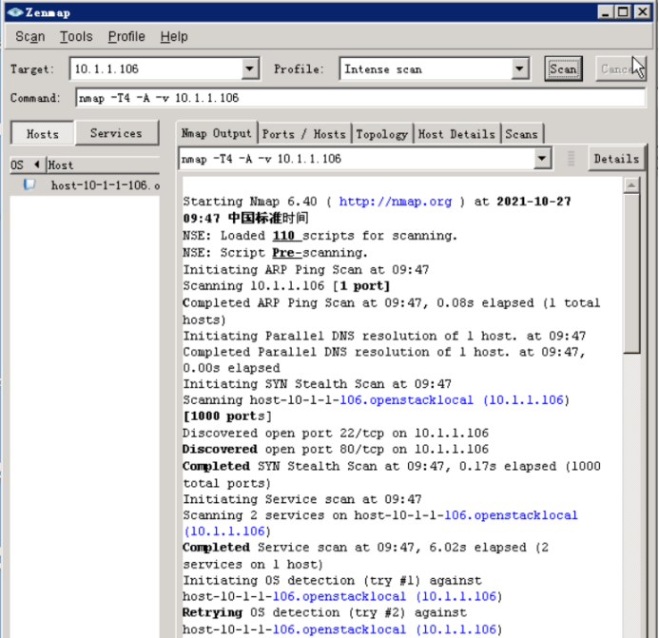Minimize the Zenmap window
Screen dimensions: 659x638
tap(605, 12)
